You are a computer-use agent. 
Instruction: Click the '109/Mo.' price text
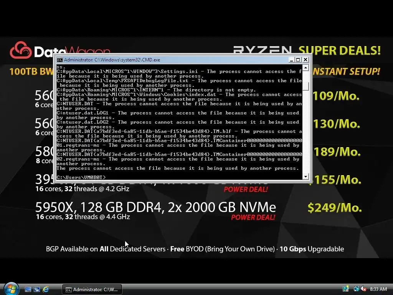pos(336,96)
